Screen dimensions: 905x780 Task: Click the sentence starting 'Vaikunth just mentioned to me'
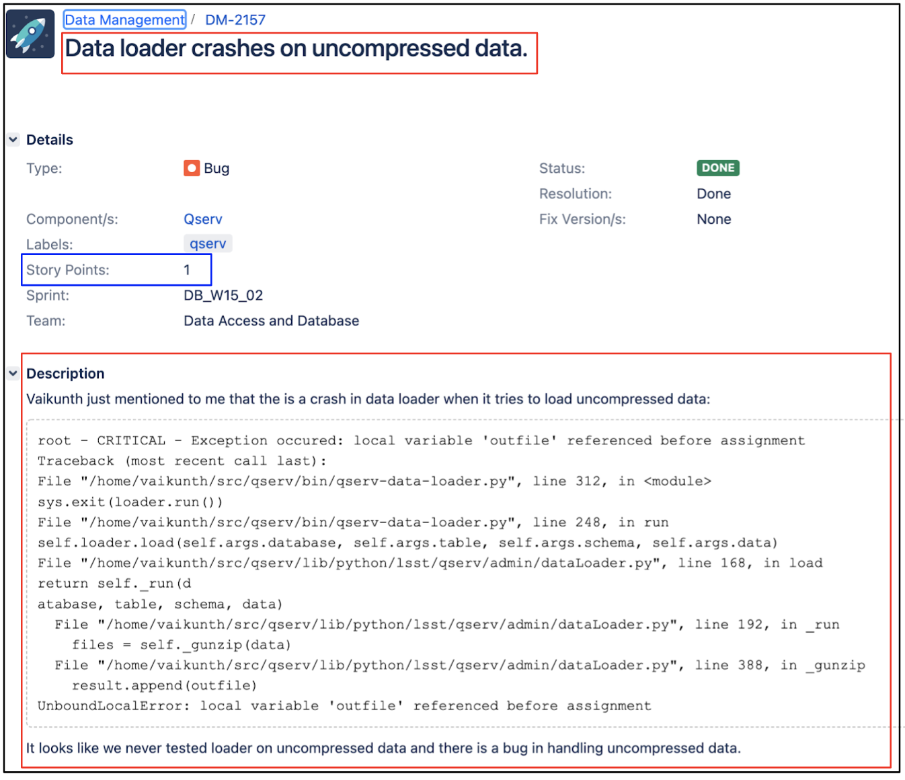coord(368,399)
